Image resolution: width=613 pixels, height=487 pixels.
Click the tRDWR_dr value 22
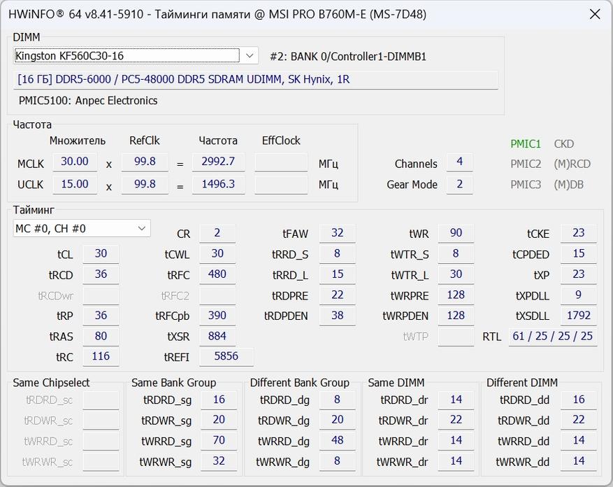coord(456,420)
